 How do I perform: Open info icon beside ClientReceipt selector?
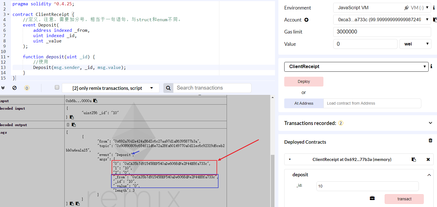click(x=431, y=66)
